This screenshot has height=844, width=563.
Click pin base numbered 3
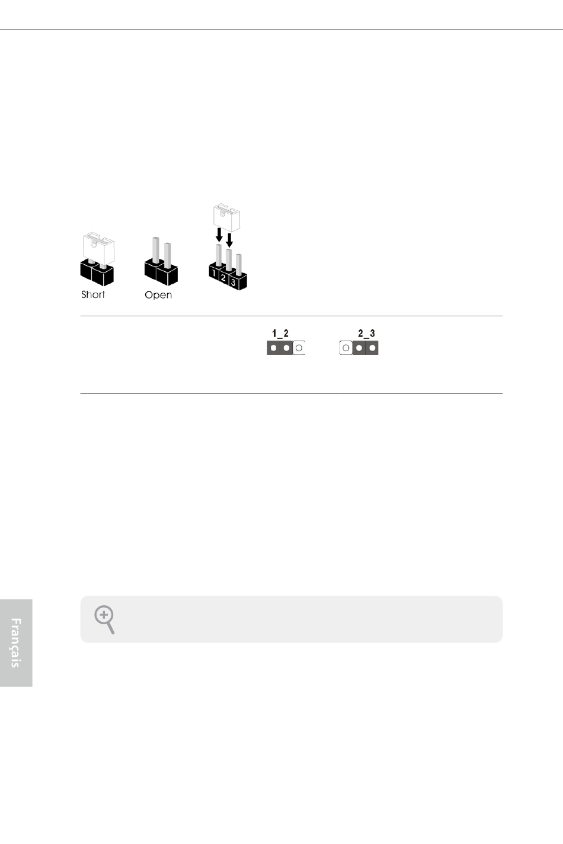(233, 283)
